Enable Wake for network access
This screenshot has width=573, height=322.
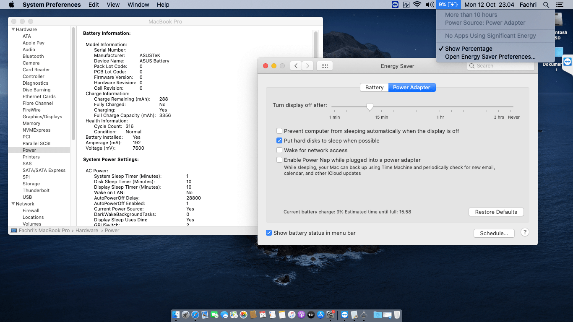(279, 150)
